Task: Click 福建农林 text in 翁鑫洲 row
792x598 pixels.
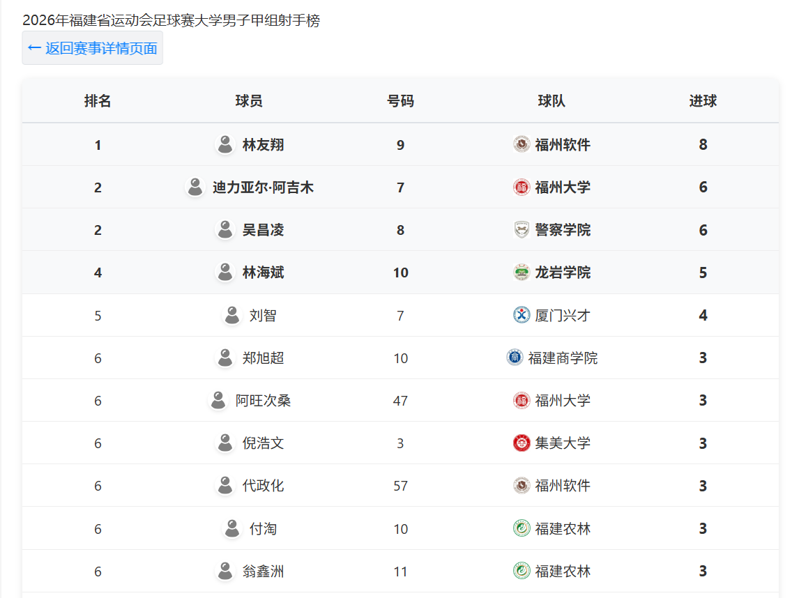Action: pos(563,572)
